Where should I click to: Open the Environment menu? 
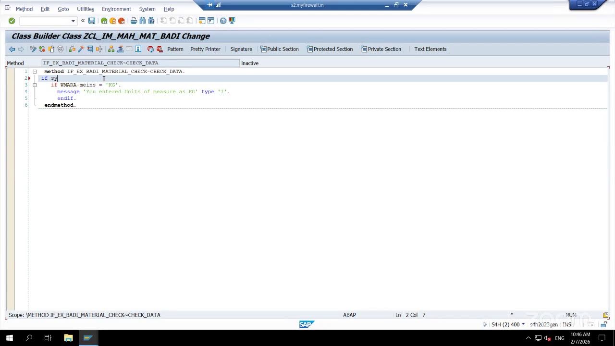coord(116,9)
